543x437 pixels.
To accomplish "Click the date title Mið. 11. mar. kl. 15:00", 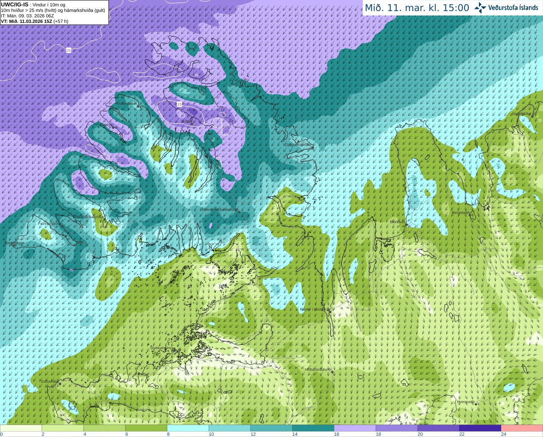I will 417,8.
